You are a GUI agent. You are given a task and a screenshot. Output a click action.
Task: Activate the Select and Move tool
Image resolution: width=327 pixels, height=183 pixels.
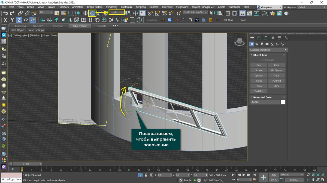point(85,13)
